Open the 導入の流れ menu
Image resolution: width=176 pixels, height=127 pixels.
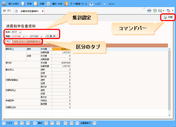pyautogui.click(x=11, y=4)
